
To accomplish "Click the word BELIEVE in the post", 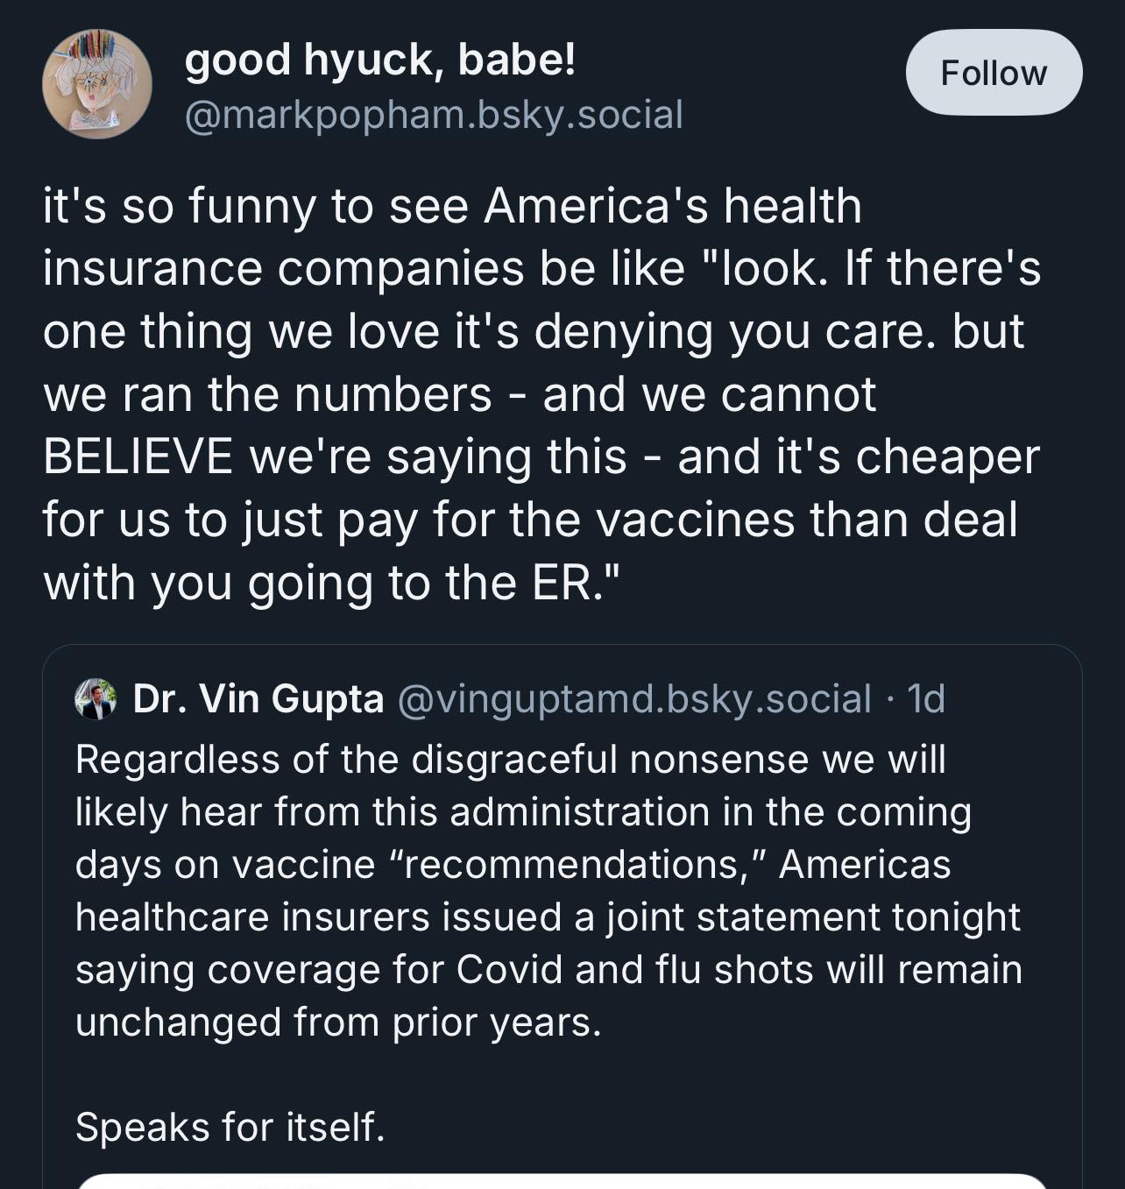I will click(x=138, y=455).
